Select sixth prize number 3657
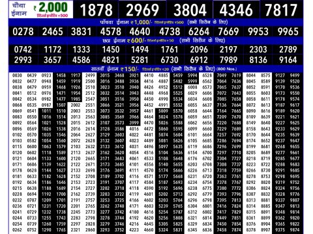The image size is (313, 234). [52, 60]
